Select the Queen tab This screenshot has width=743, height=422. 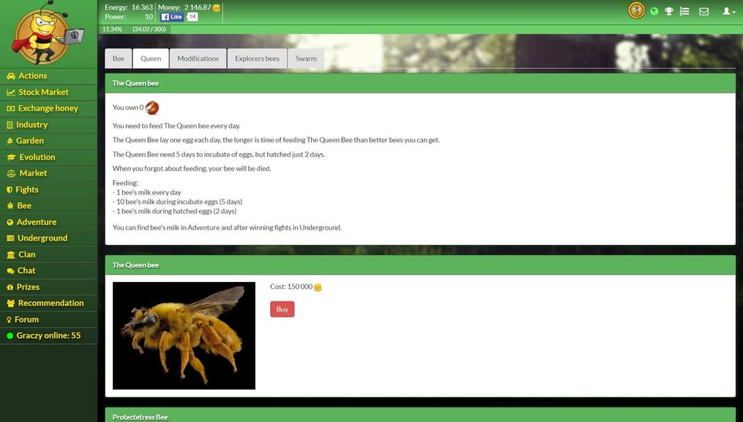point(151,59)
